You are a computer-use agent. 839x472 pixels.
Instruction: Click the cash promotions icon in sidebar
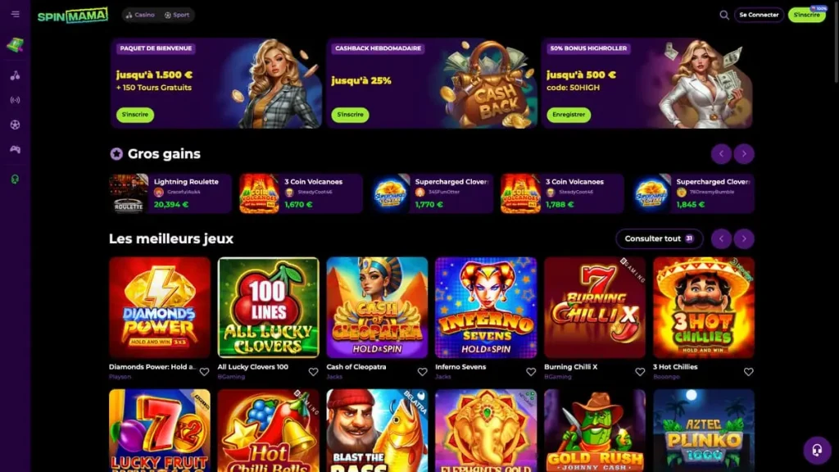[15, 45]
